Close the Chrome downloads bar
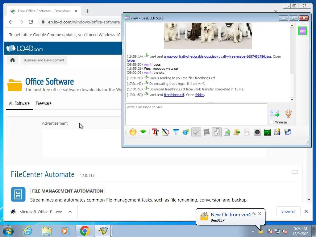316x237 pixels. (306, 211)
